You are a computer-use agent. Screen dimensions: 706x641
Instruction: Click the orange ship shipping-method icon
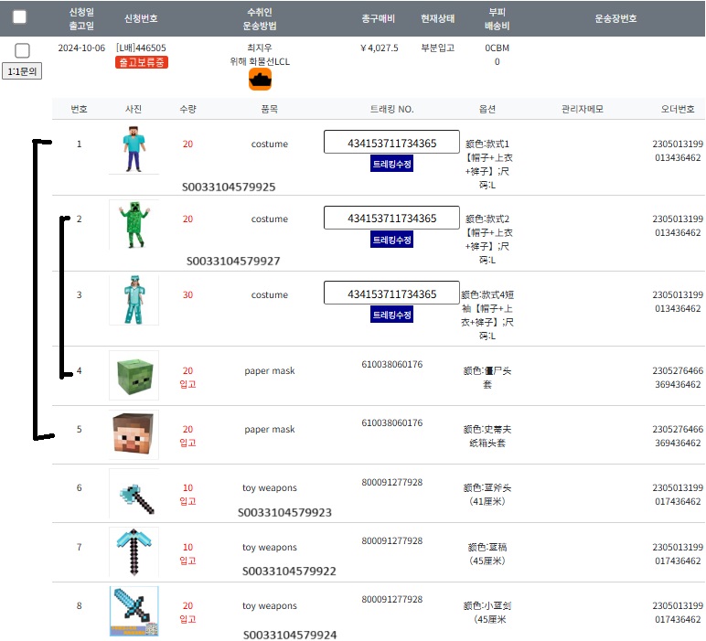tap(261, 80)
